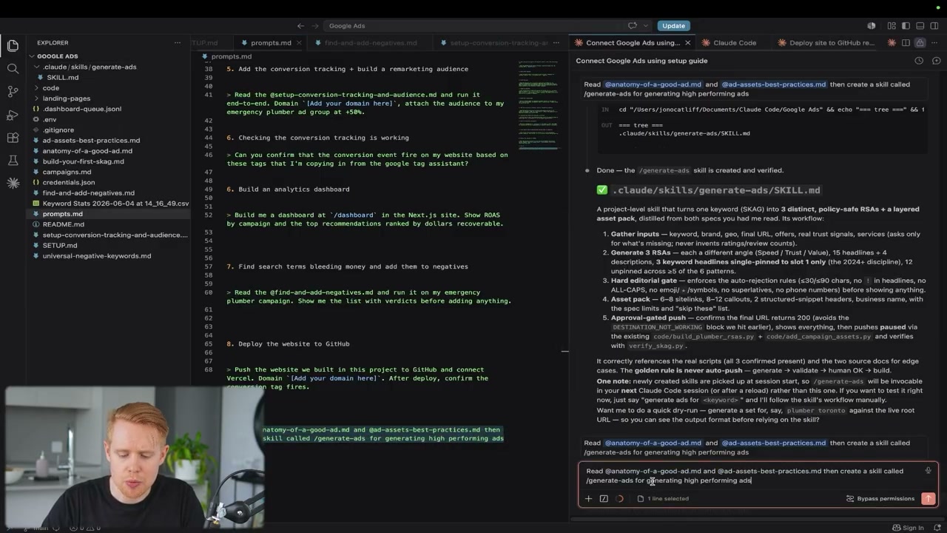Click Sign In in status bar
Image resolution: width=947 pixels, height=533 pixels.
(908, 528)
